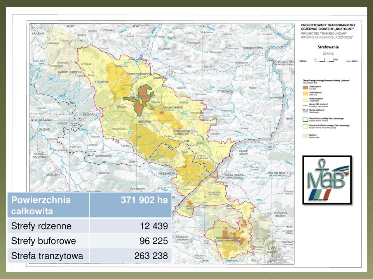Click the 'JANÓW LUBELSKI' map label
373x279 pixels.
tap(69, 72)
